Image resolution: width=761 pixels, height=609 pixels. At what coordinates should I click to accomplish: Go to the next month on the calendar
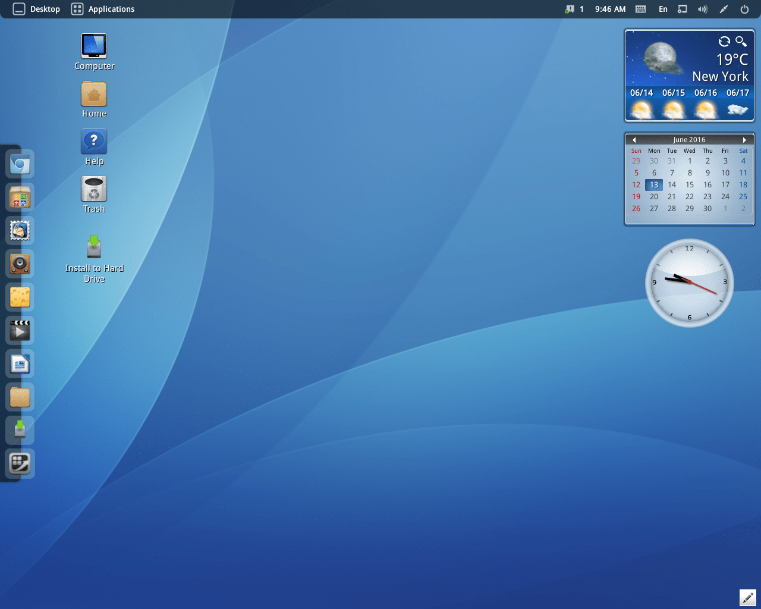click(744, 139)
